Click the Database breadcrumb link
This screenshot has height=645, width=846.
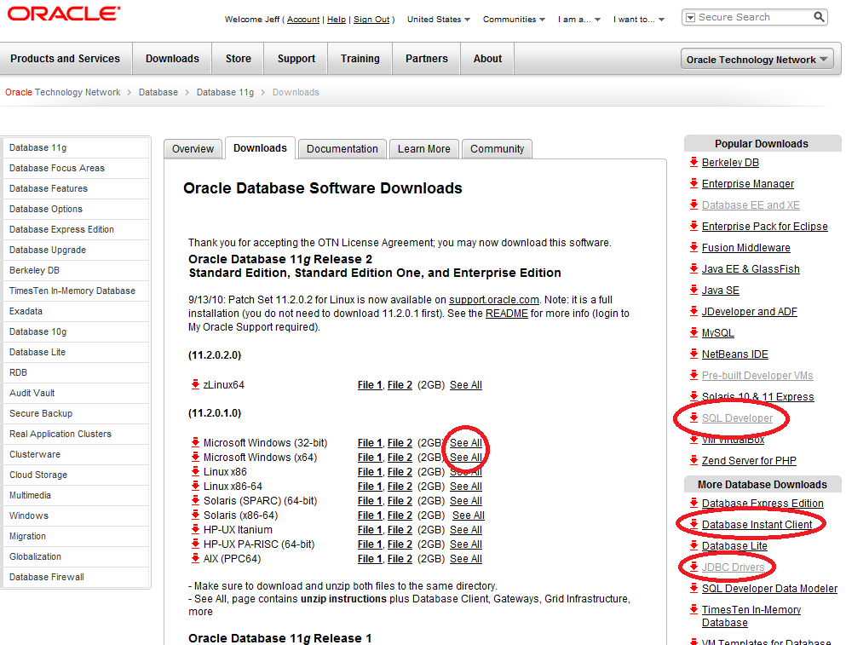[x=158, y=92]
